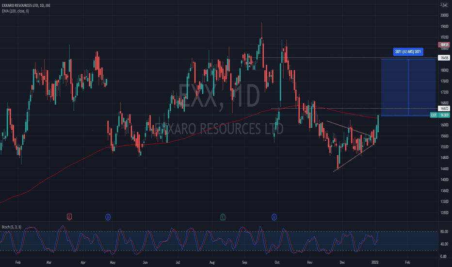Click Sep on the time axis

click(244, 262)
